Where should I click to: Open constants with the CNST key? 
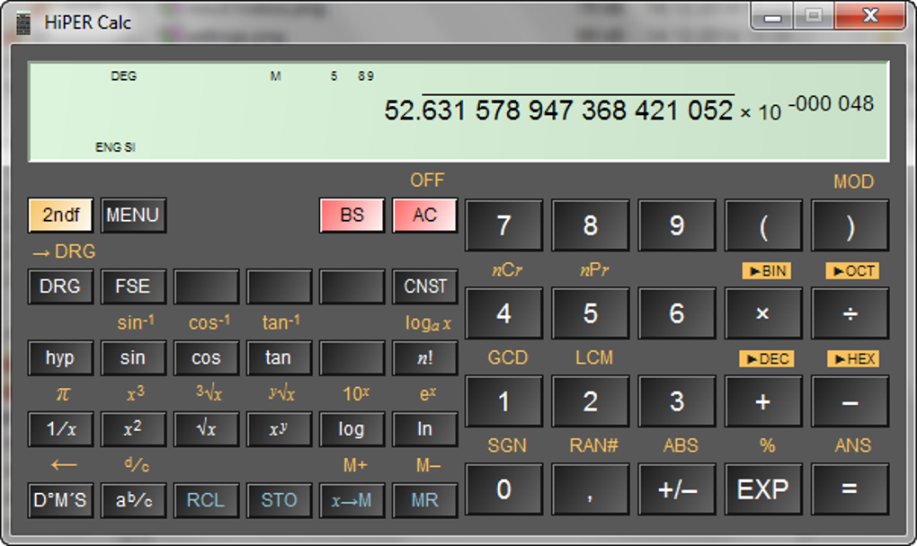coord(424,286)
